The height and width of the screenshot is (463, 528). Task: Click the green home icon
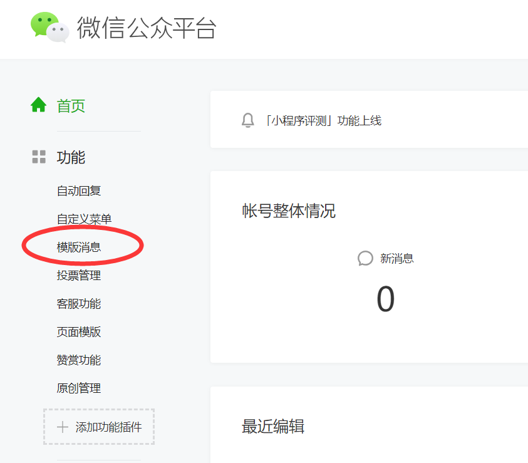pyautogui.click(x=38, y=105)
